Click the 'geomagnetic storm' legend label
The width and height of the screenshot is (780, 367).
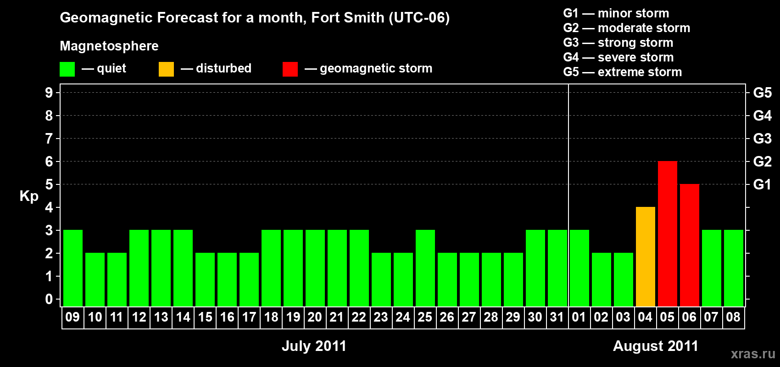pos(376,68)
